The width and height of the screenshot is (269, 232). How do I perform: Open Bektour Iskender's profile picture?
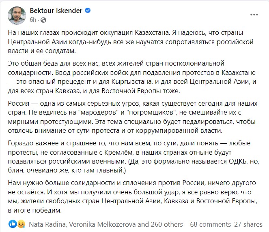coord(17,15)
